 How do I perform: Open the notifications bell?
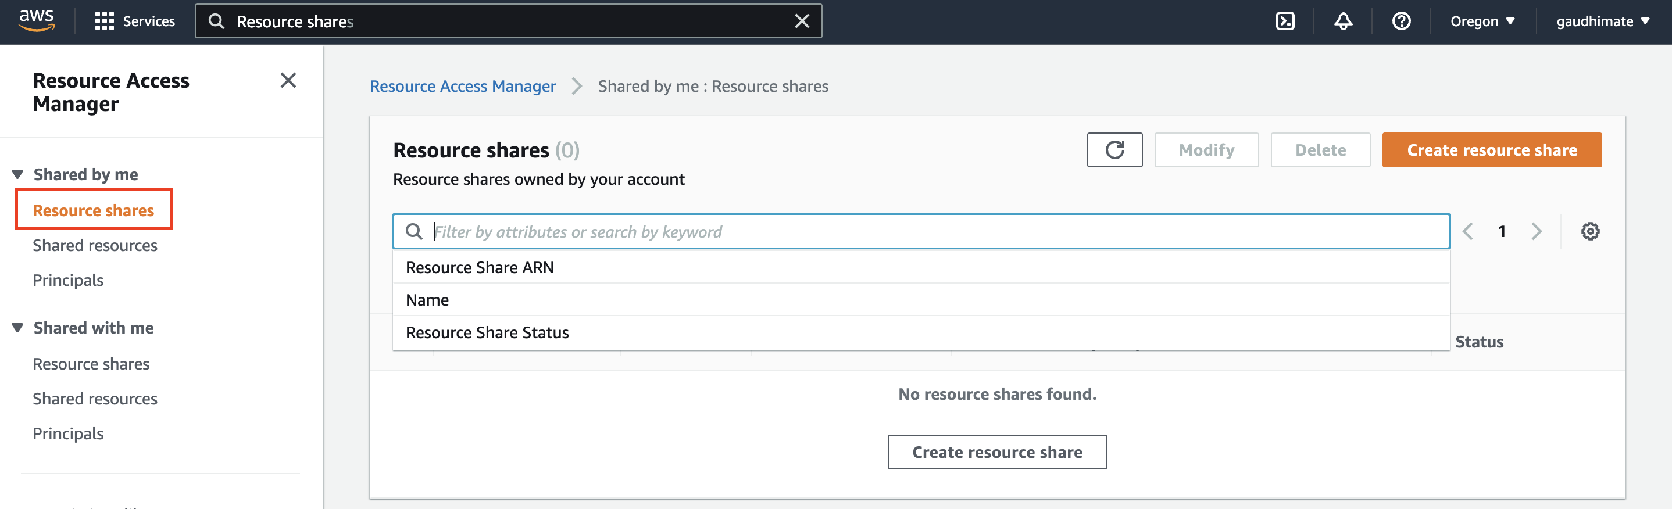(1343, 21)
